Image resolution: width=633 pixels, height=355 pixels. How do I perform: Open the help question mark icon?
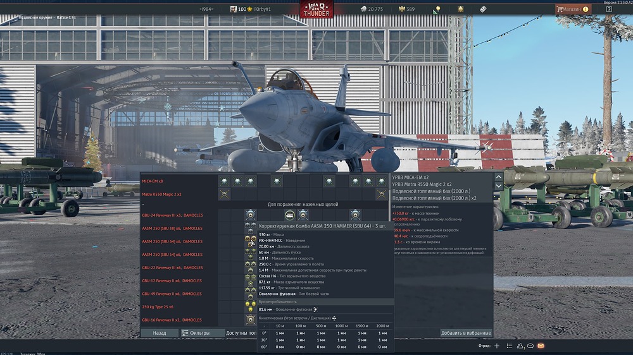pyautogui.click(x=609, y=9)
